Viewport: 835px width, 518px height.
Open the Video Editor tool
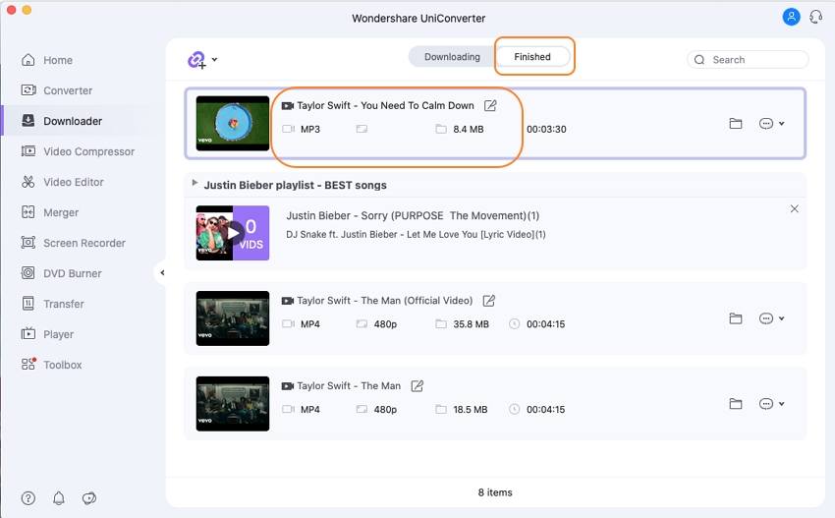(x=62, y=182)
